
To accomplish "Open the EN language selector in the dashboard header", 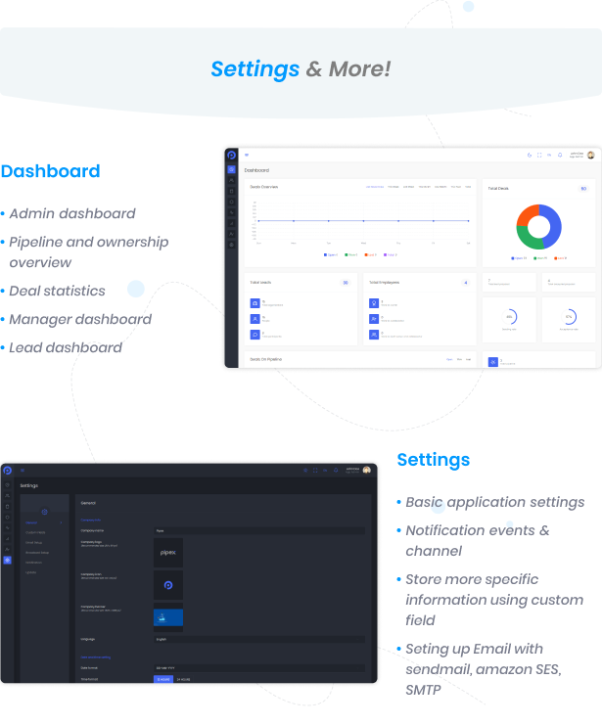I will tap(549, 155).
